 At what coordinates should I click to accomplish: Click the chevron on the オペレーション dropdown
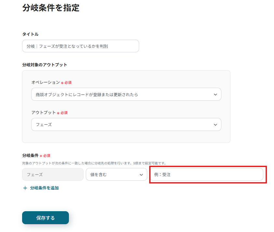215,94
